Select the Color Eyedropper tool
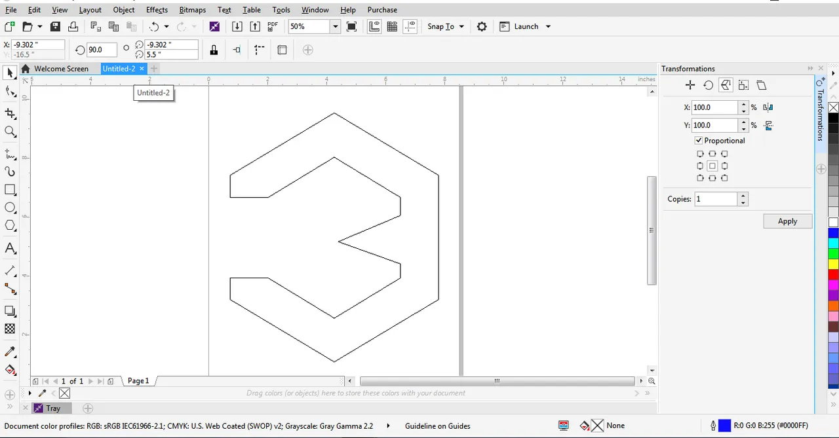 (10, 352)
